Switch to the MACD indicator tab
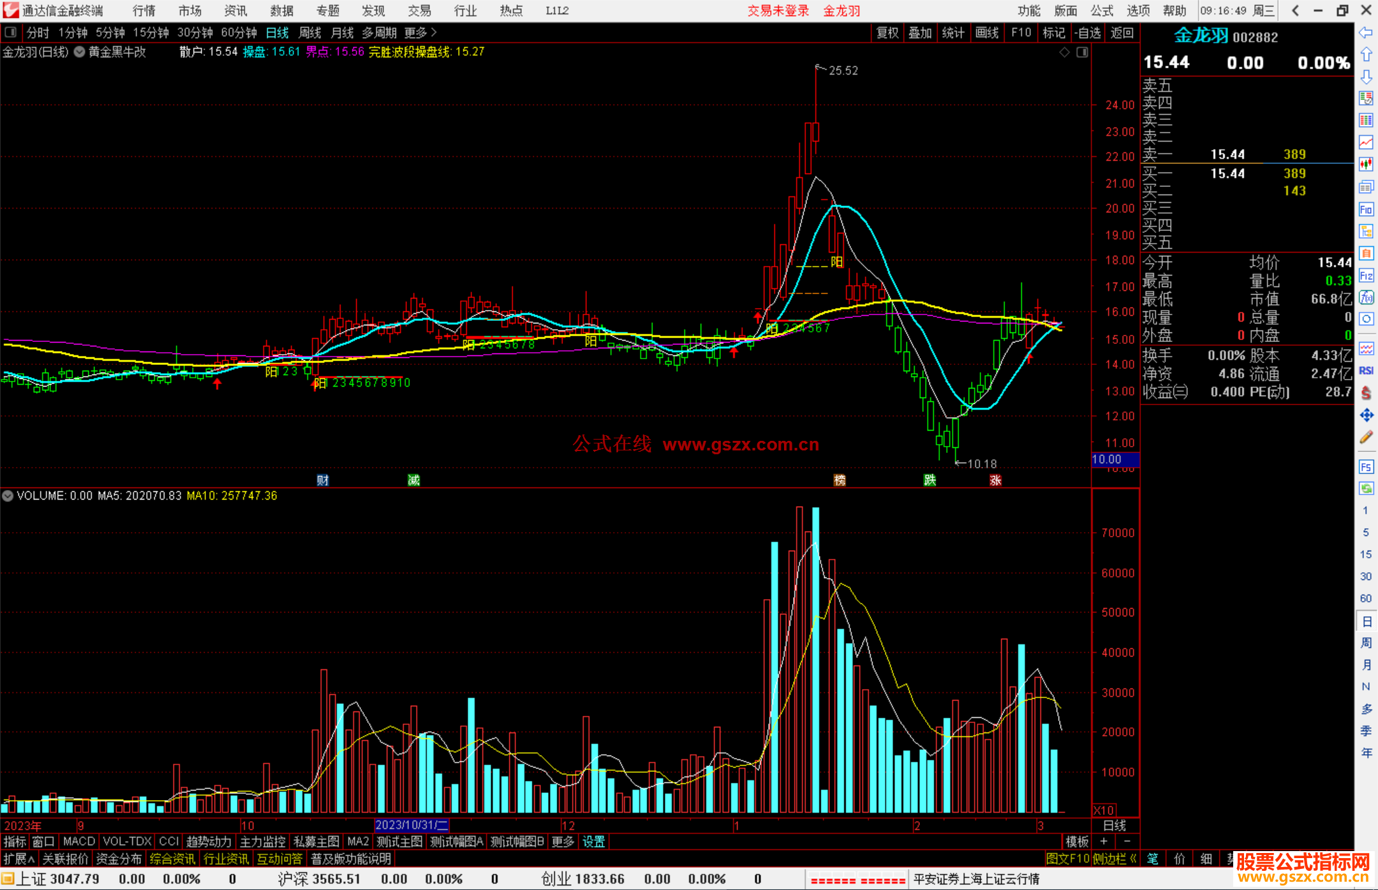This screenshot has width=1378, height=890. [78, 842]
